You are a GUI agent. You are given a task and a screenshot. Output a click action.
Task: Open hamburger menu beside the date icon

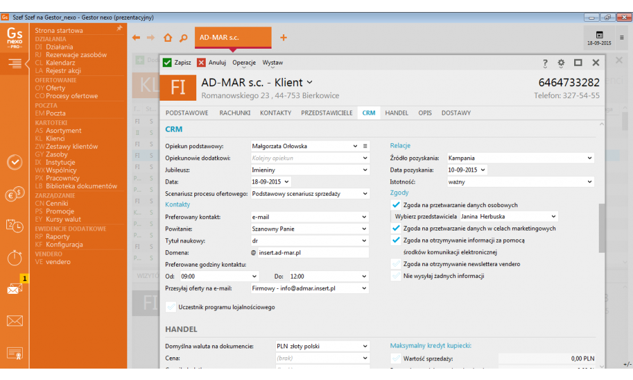coord(622,37)
